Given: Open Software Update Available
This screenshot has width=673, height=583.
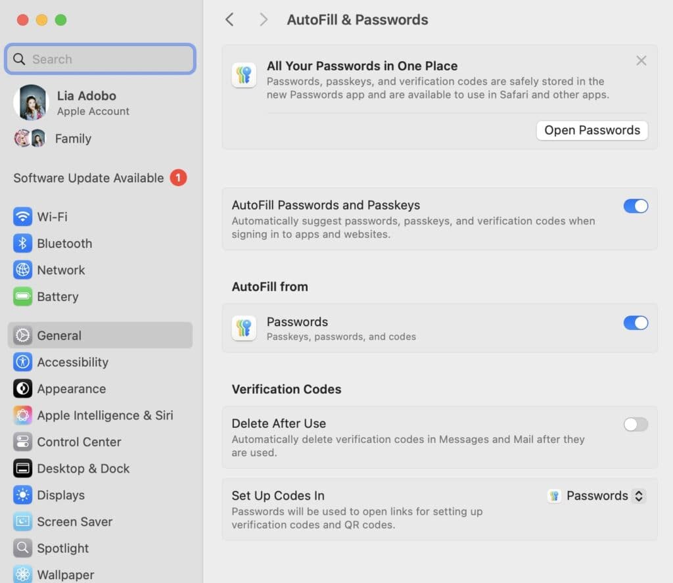Looking at the screenshot, I should [89, 177].
